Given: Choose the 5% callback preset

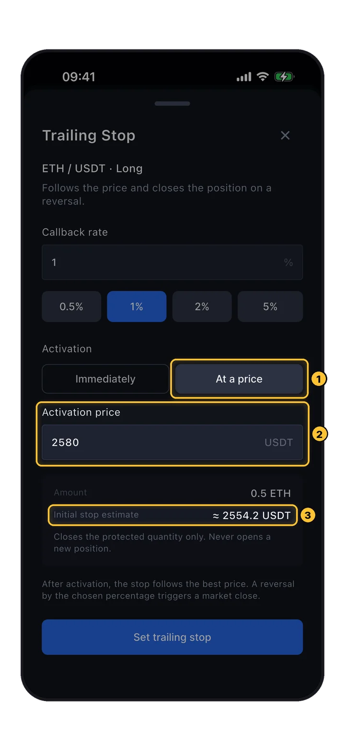Looking at the screenshot, I should (270, 307).
